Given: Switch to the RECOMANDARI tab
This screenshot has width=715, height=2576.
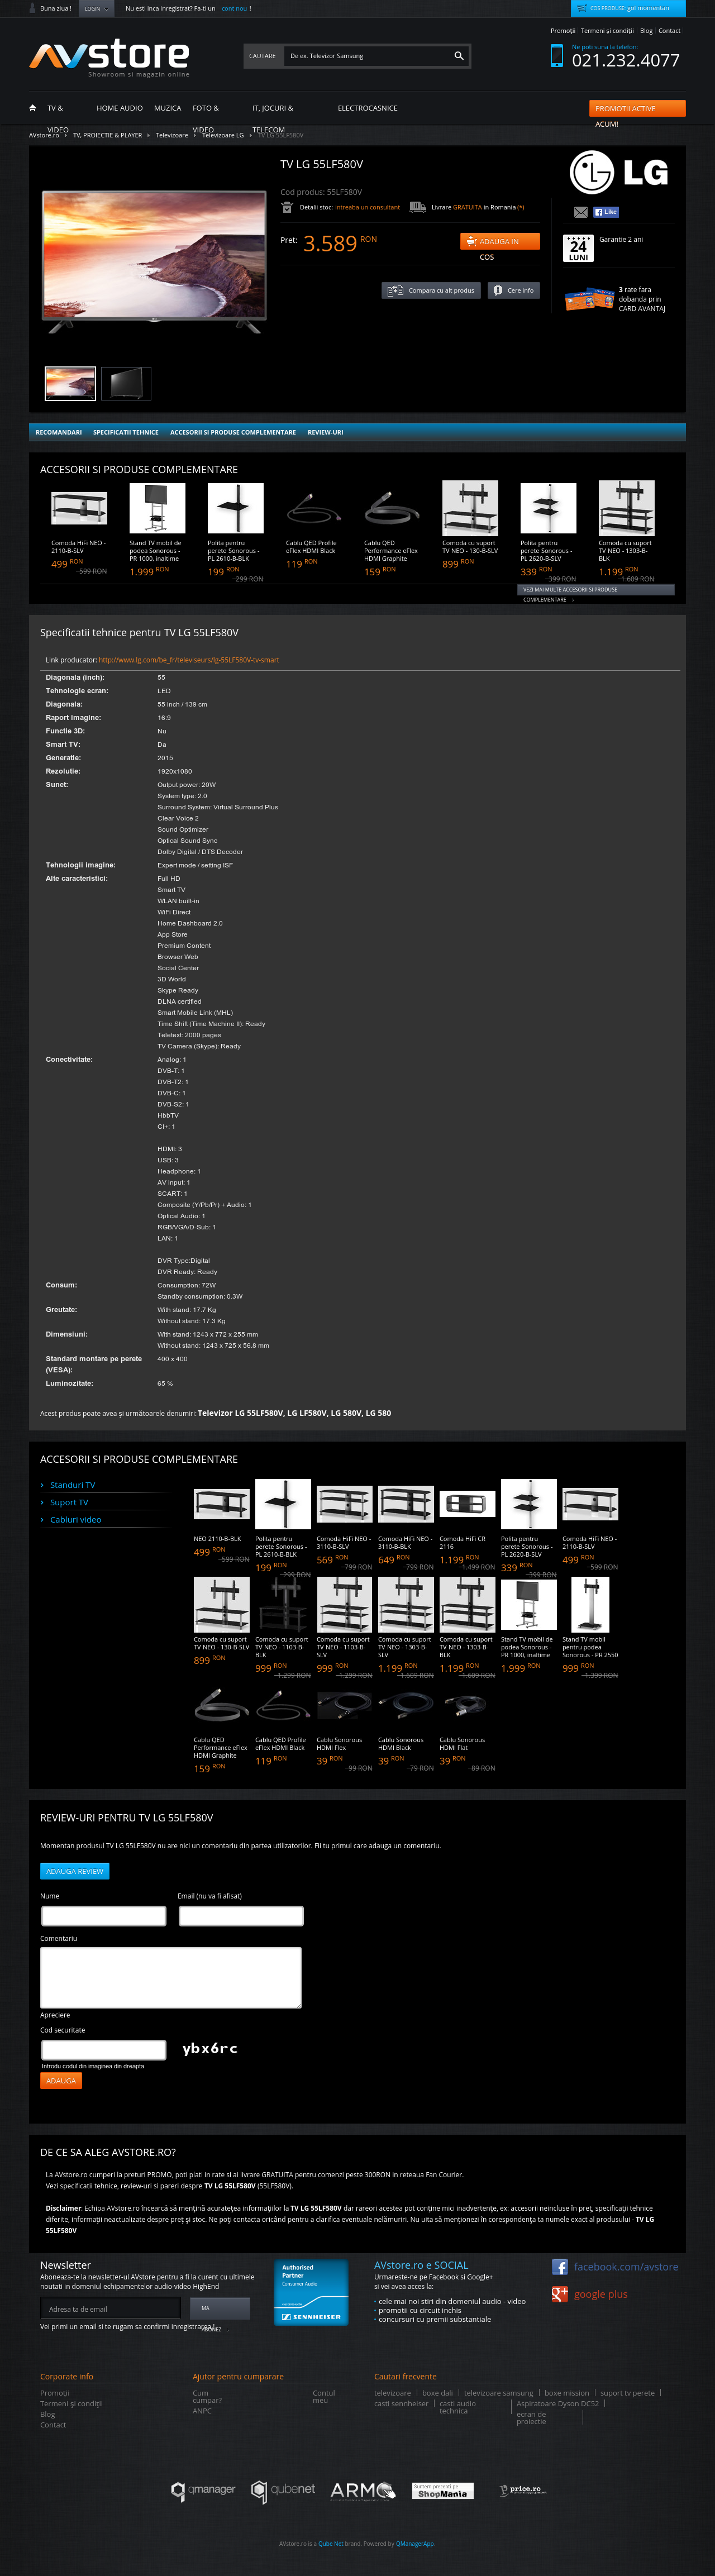Looking at the screenshot, I should click(59, 432).
